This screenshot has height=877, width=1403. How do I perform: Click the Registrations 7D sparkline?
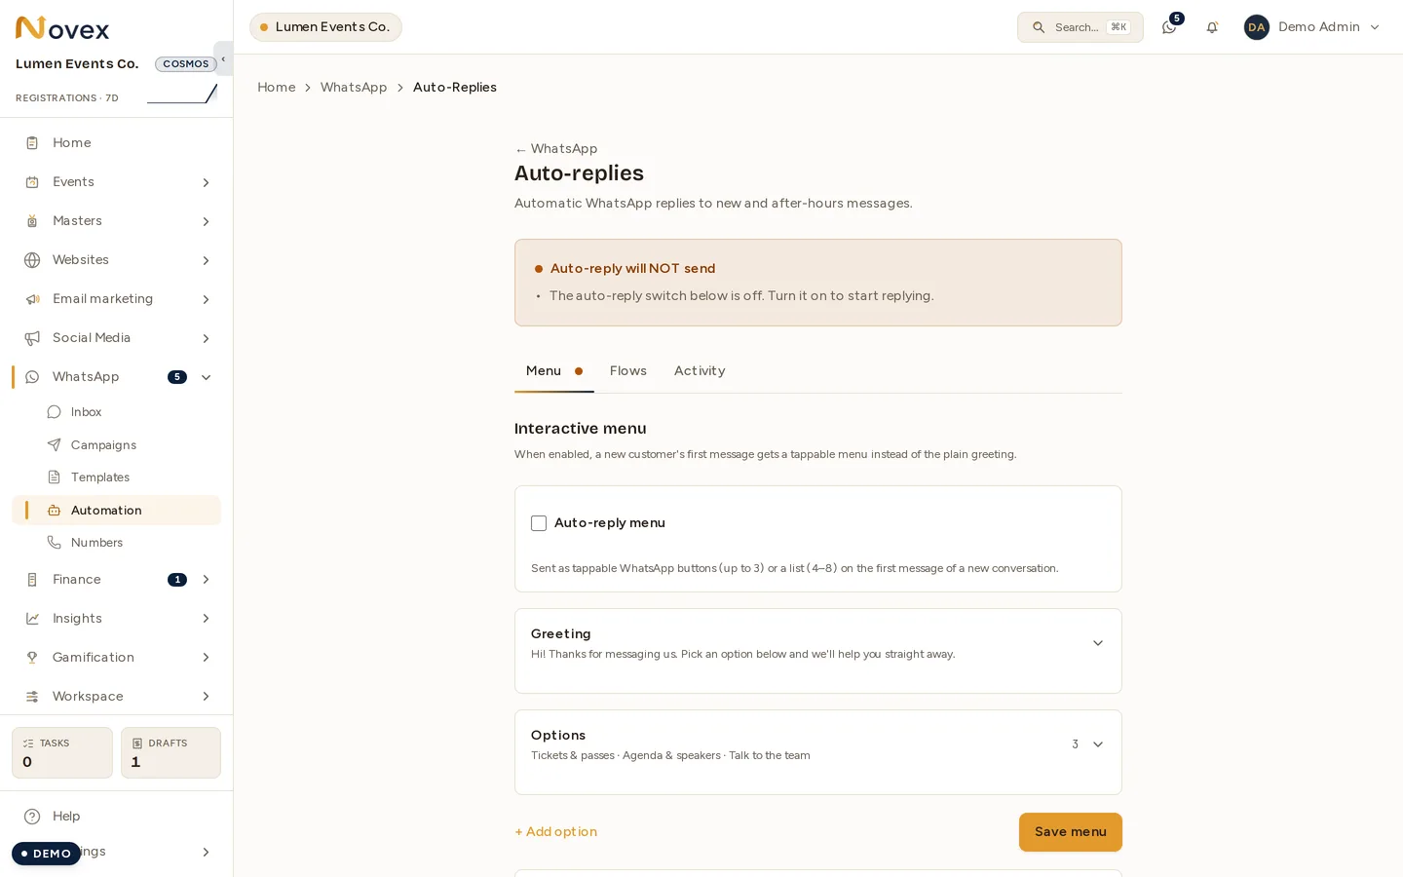pos(182,94)
